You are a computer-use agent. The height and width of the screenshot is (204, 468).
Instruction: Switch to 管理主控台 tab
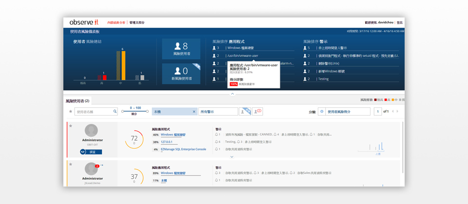tap(137, 23)
